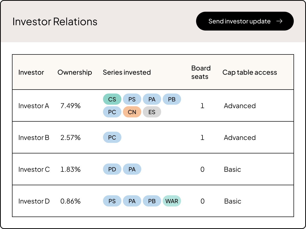Select the PB series chip in Investor D's row
The height and width of the screenshot is (229, 306).
pos(152,201)
